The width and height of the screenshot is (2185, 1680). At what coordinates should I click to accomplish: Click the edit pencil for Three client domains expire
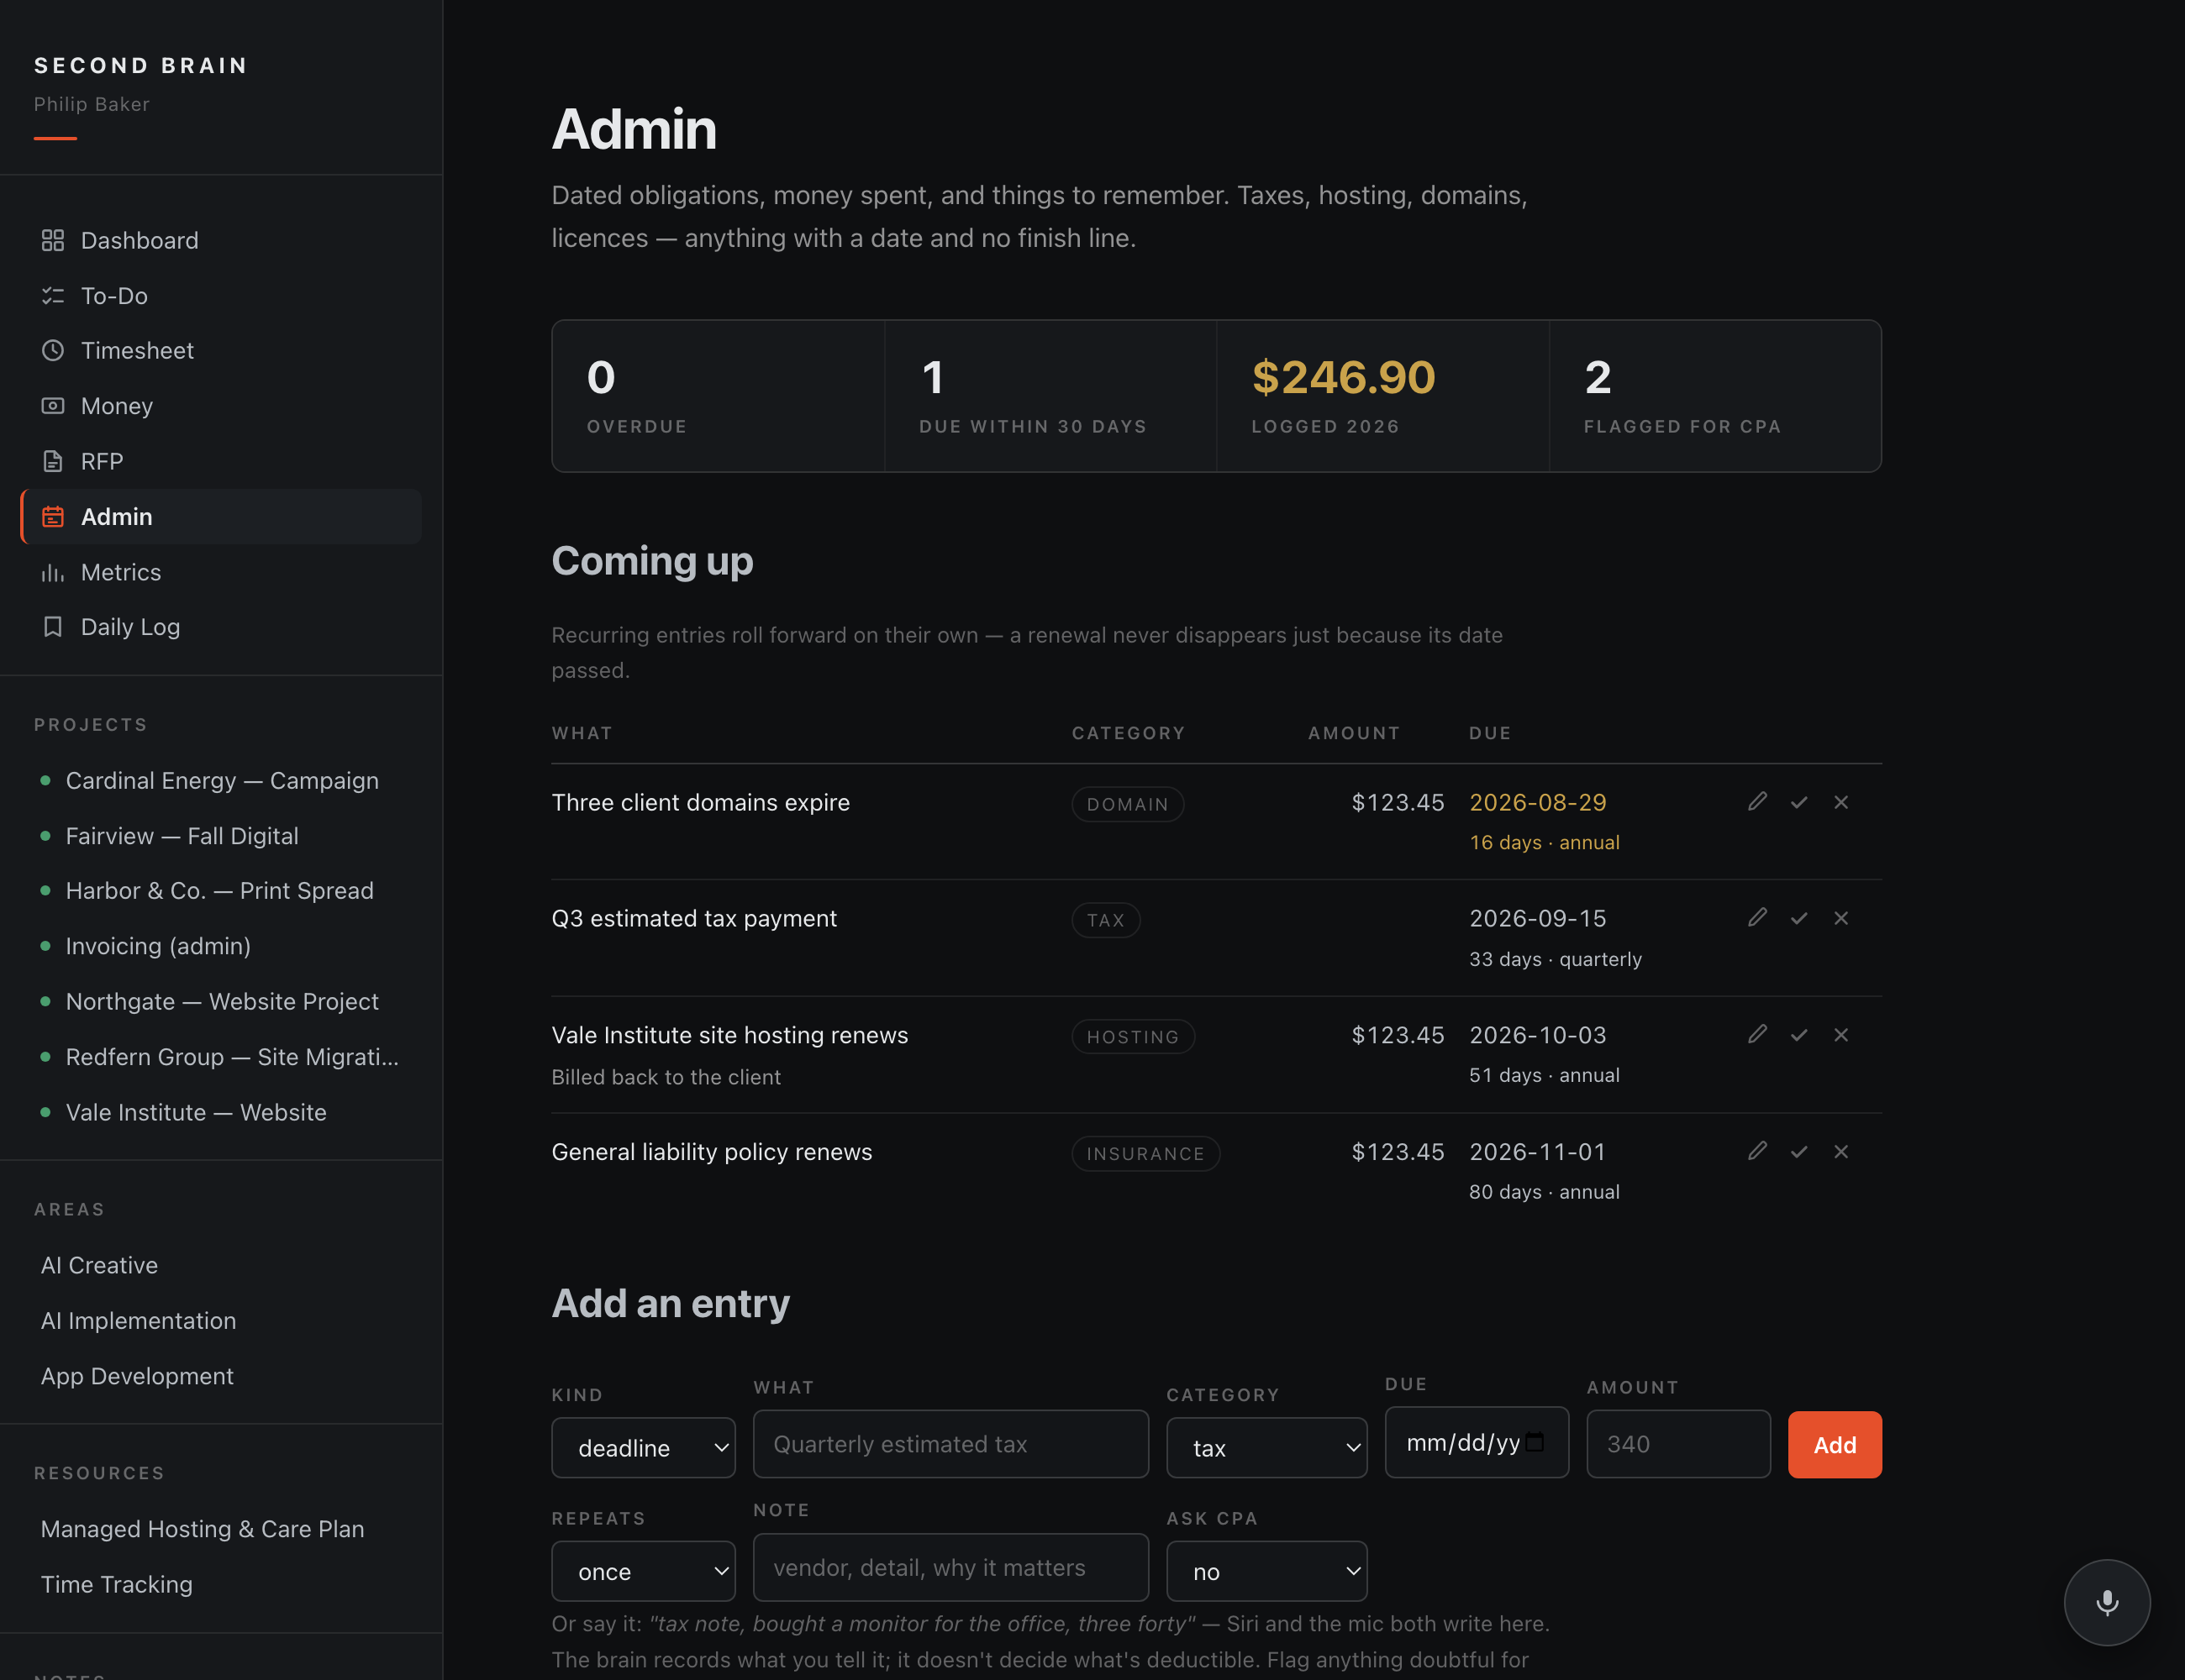1756,802
